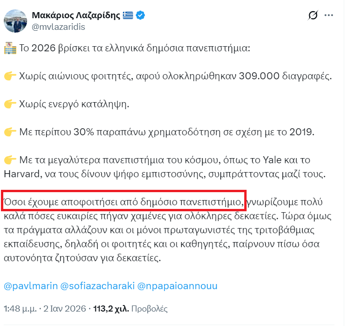The image size is (354, 326).
Task: Click the 113,2 χιλ. Προβολές view count
Action: 130,309
